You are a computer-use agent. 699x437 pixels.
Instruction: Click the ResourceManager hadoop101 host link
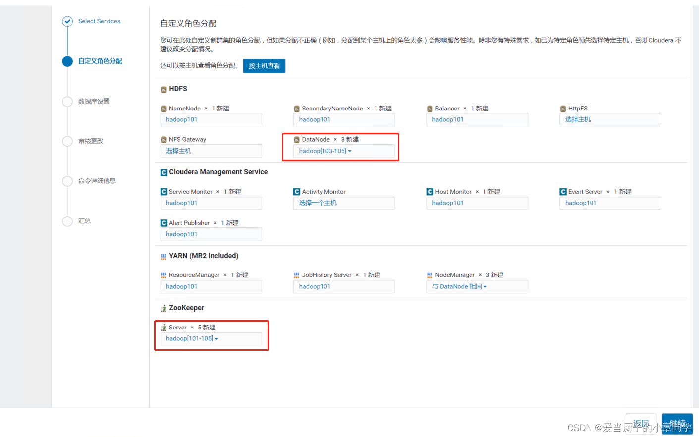click(182, 287)
